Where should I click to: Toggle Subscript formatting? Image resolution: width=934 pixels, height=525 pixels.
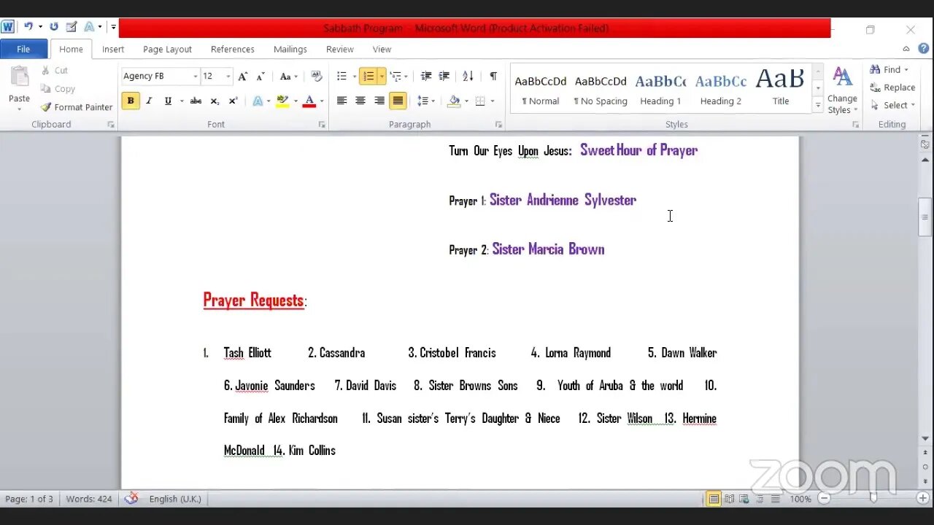tap(215, 101)
